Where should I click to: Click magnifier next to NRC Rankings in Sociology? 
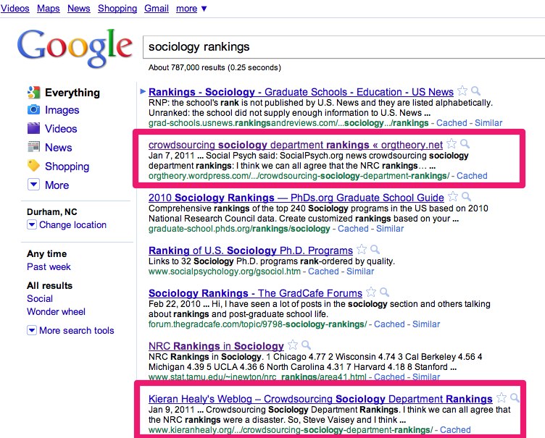[x=307, y=345]
